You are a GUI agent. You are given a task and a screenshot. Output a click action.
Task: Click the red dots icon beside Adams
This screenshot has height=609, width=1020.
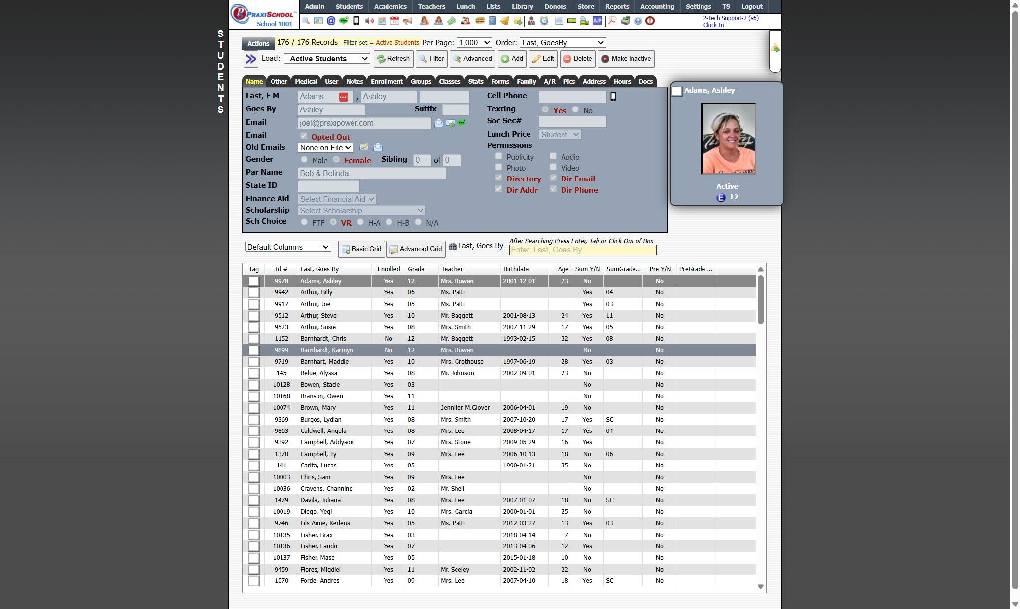tap(343, 97)
